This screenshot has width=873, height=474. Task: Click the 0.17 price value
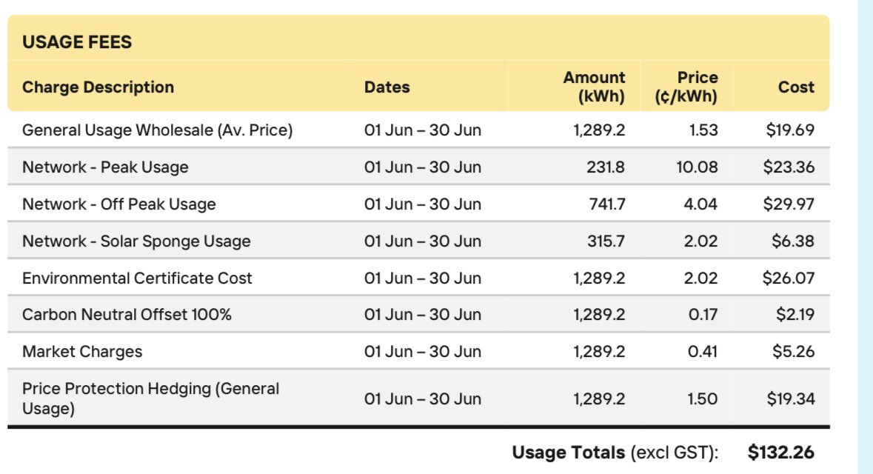pyautogui.click(x=703, y=315)
